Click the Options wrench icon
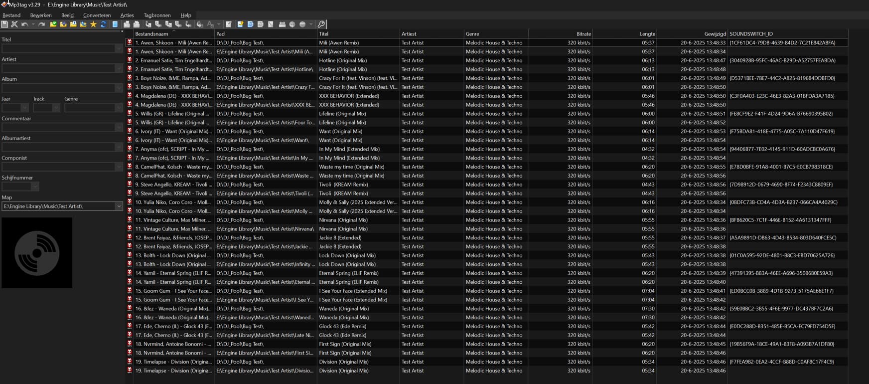 click(321, 24)
